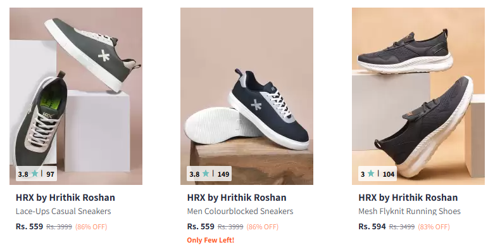Open the Mesh Flyknit Running Shoes product image
Viewport: 488px width, 247px height.
tap(418, 96)
